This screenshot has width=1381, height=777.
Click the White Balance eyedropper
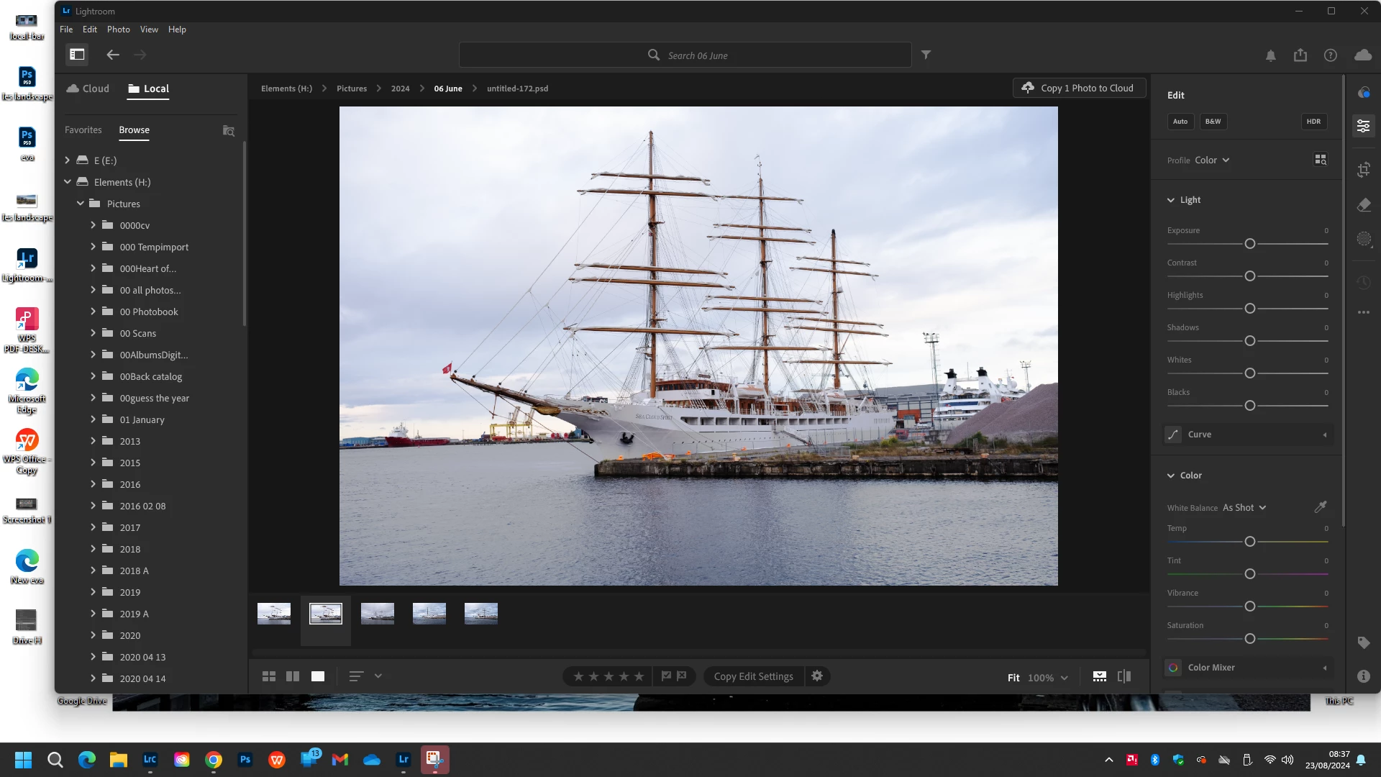1321,507
